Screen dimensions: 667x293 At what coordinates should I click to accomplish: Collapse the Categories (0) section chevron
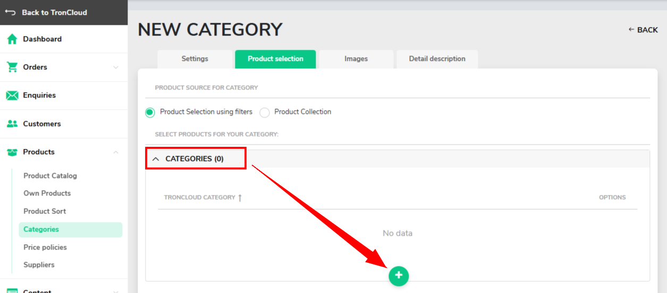click(x=156, y=159)
